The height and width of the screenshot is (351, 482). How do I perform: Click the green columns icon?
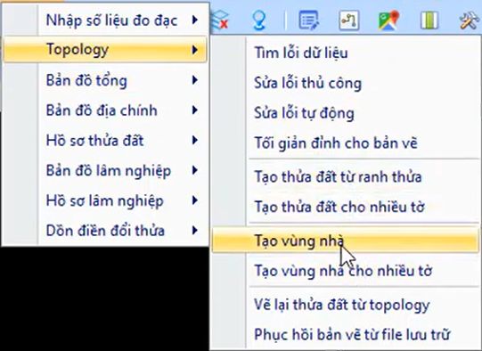(x=429, y=20)
